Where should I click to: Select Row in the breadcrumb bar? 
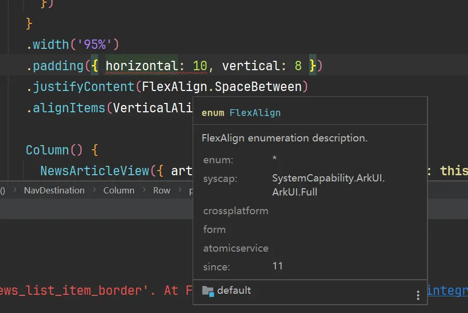[162, 190]
